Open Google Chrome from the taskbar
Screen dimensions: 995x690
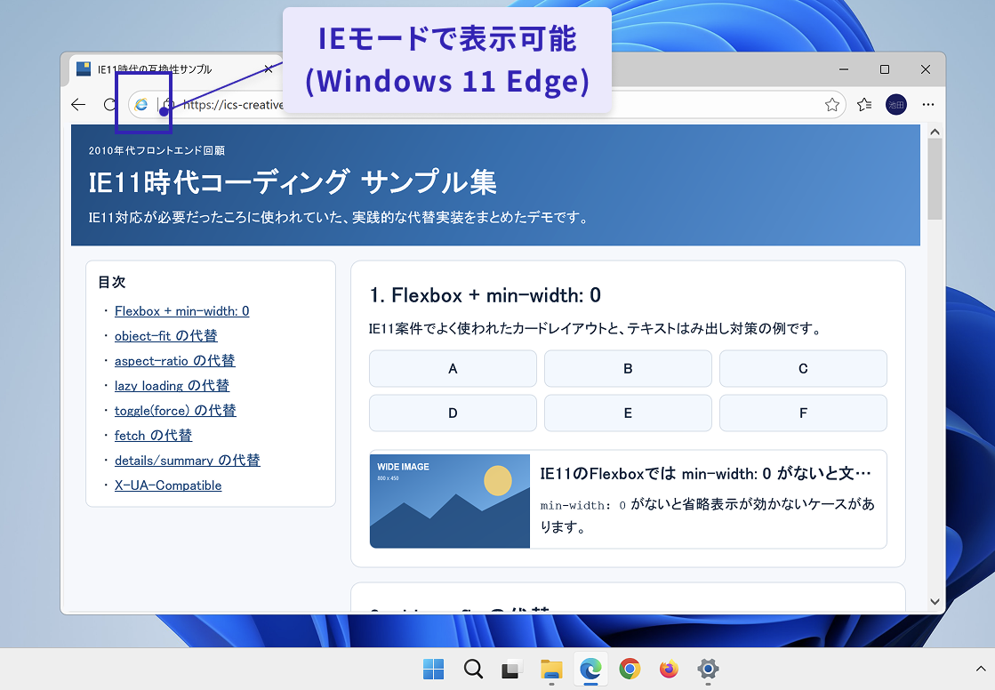(x=630, y=669)
